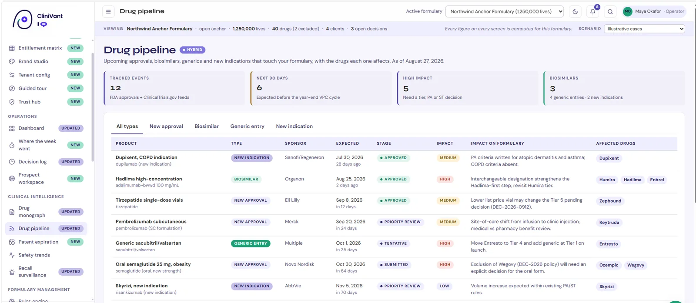Screen dimensions: 696x303
Task: Click Hadlima high-concentration product name
Action: pos(149,179)
